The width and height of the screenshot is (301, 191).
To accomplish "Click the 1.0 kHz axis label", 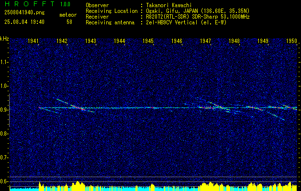I will pos(4,86).
